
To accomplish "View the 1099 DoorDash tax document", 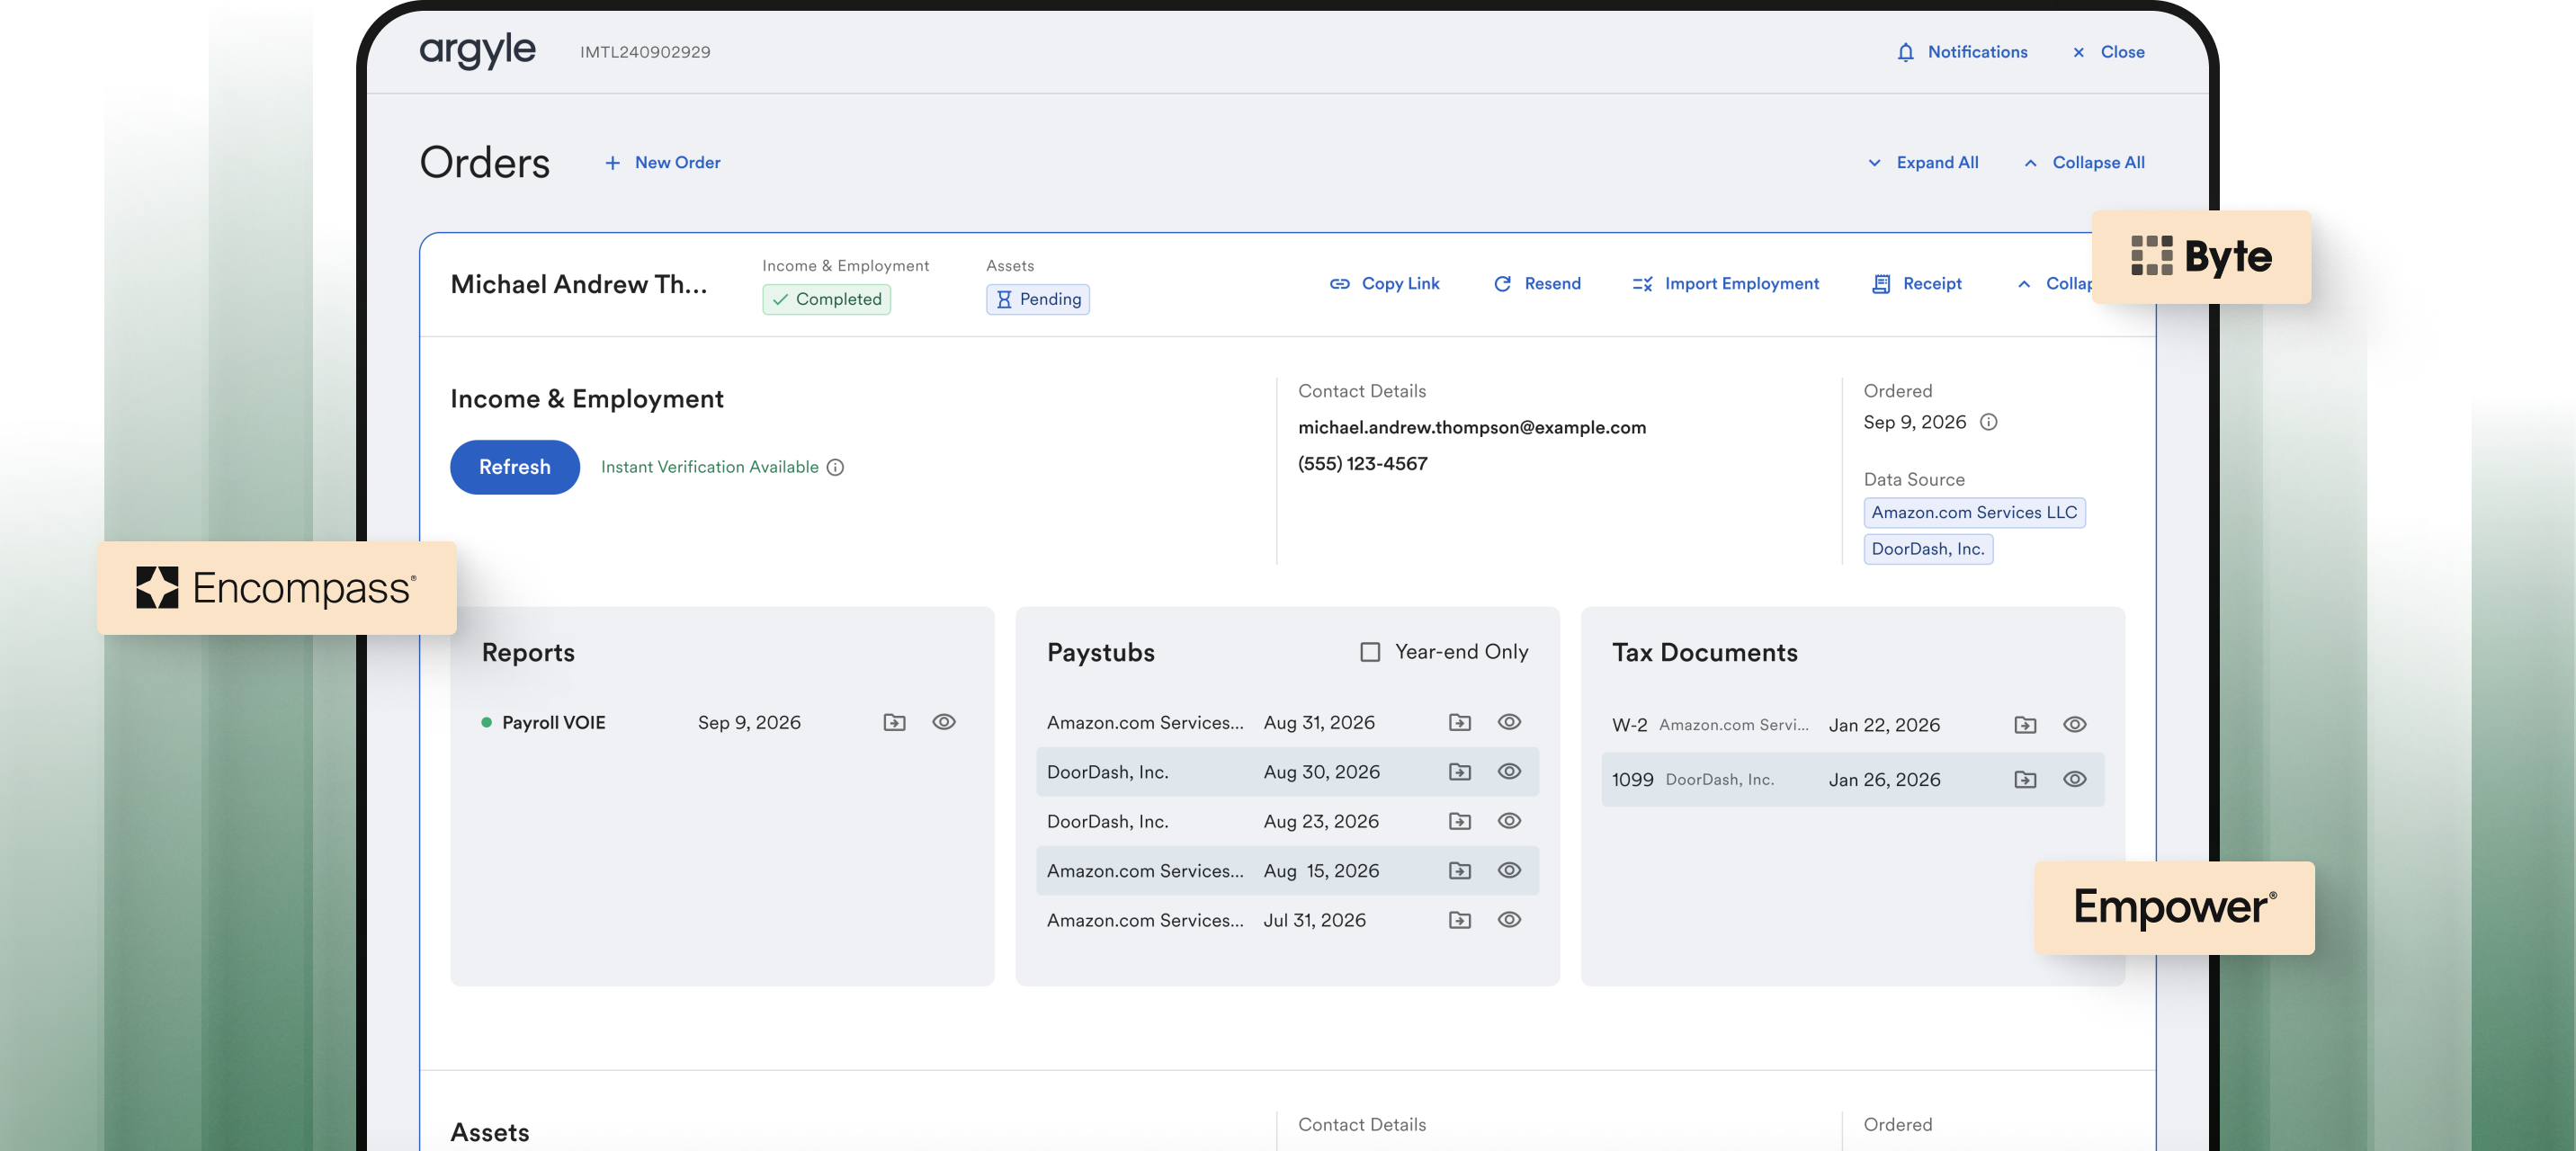I will tap(2075, 779).
